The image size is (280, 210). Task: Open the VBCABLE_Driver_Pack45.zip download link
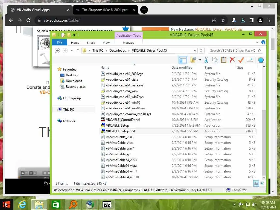click(218, 29)
